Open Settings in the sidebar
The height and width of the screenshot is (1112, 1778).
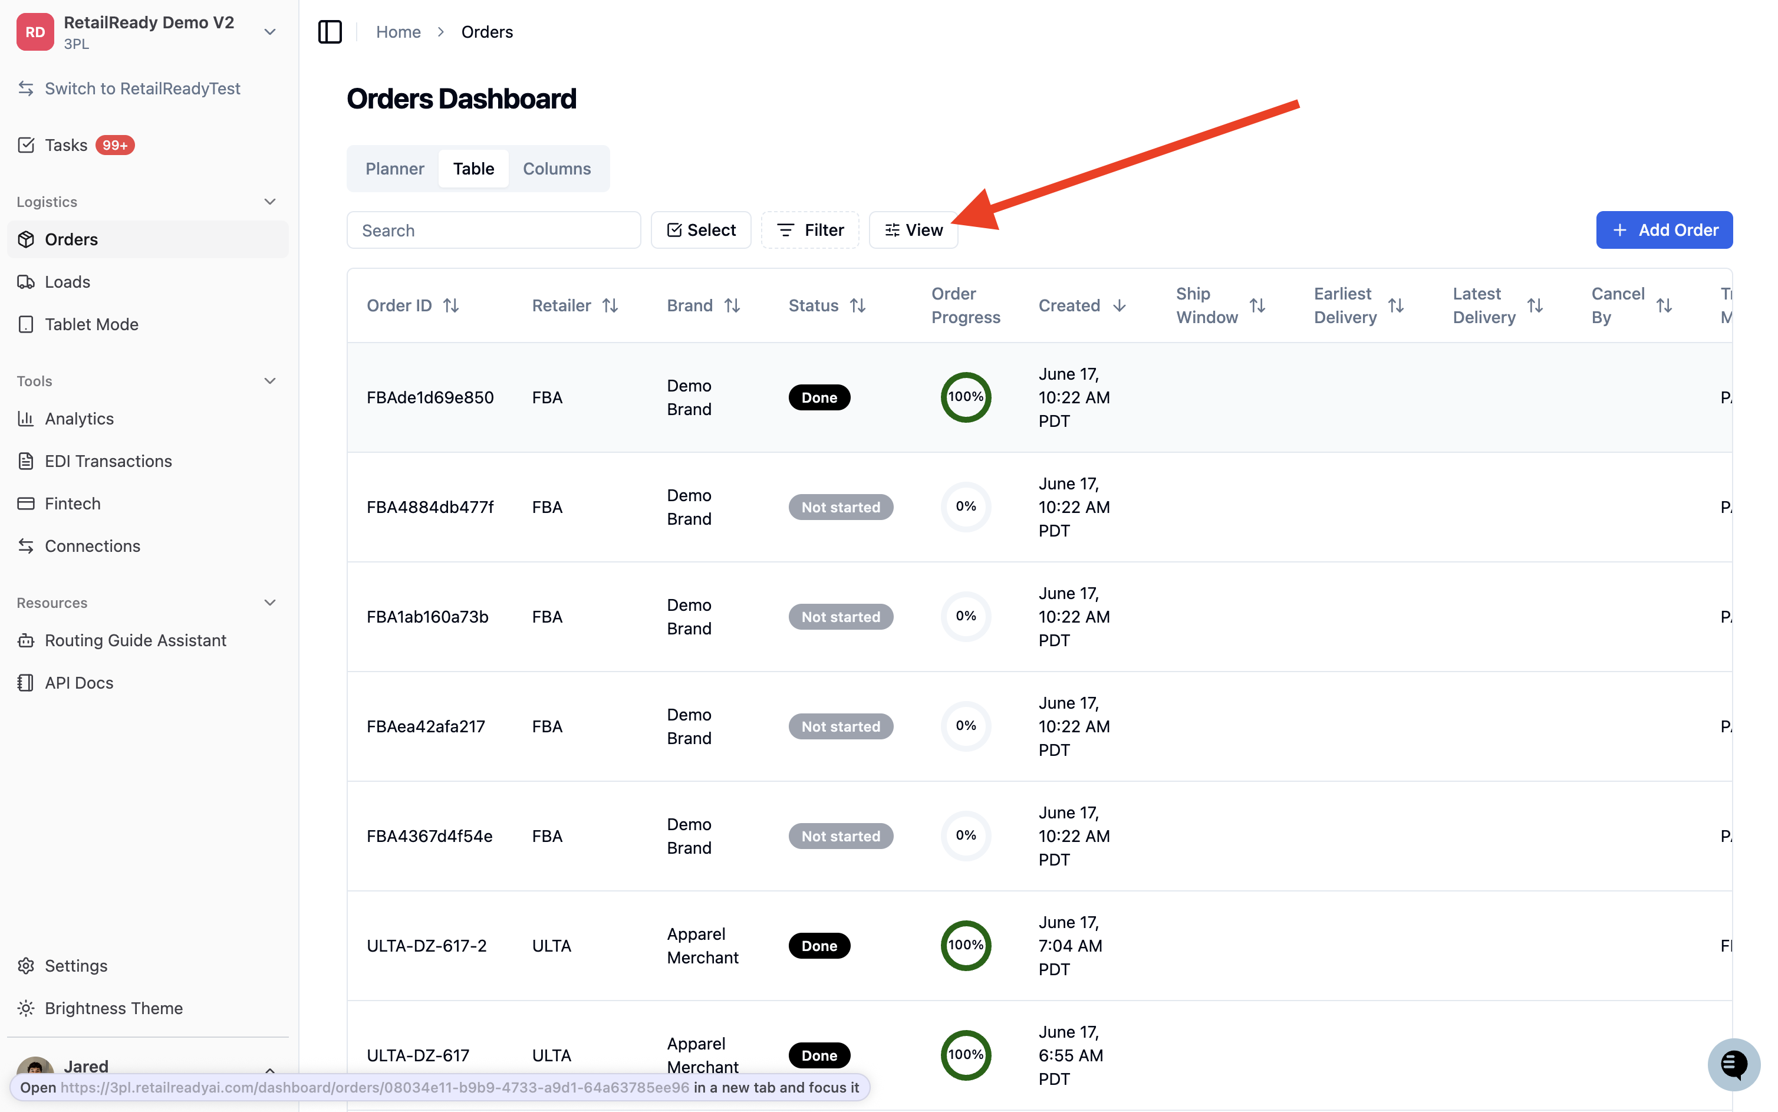pos(62,966)
